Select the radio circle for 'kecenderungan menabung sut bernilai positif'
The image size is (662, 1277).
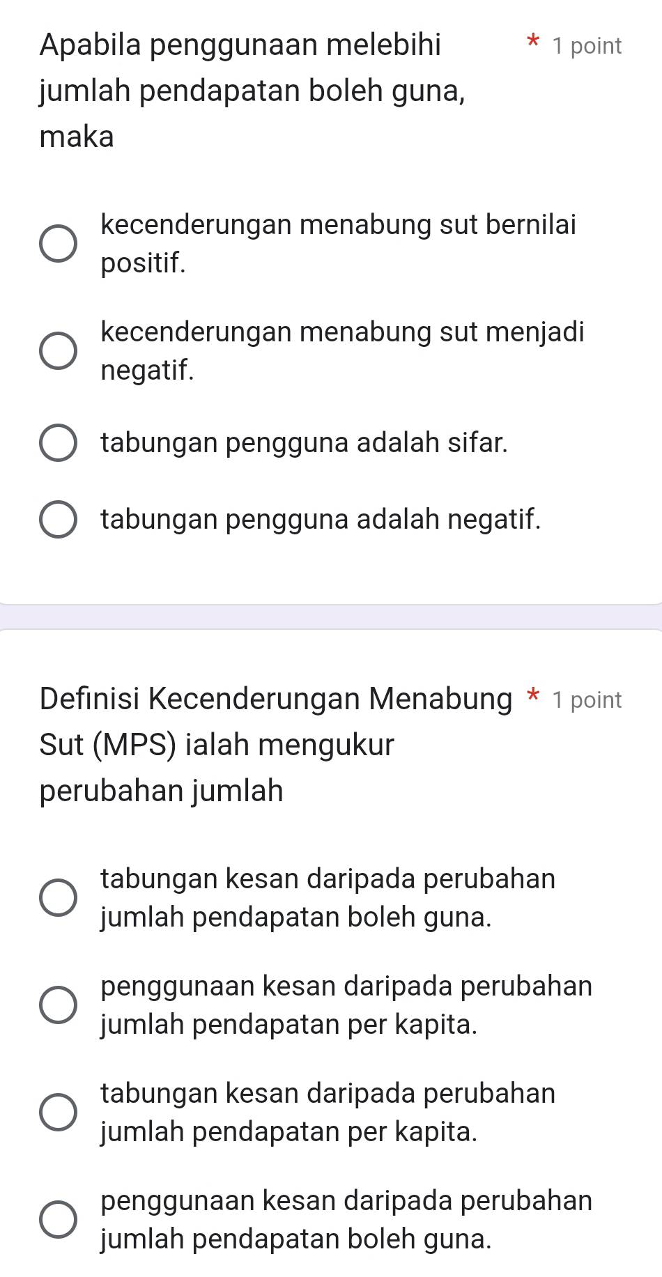58,244
